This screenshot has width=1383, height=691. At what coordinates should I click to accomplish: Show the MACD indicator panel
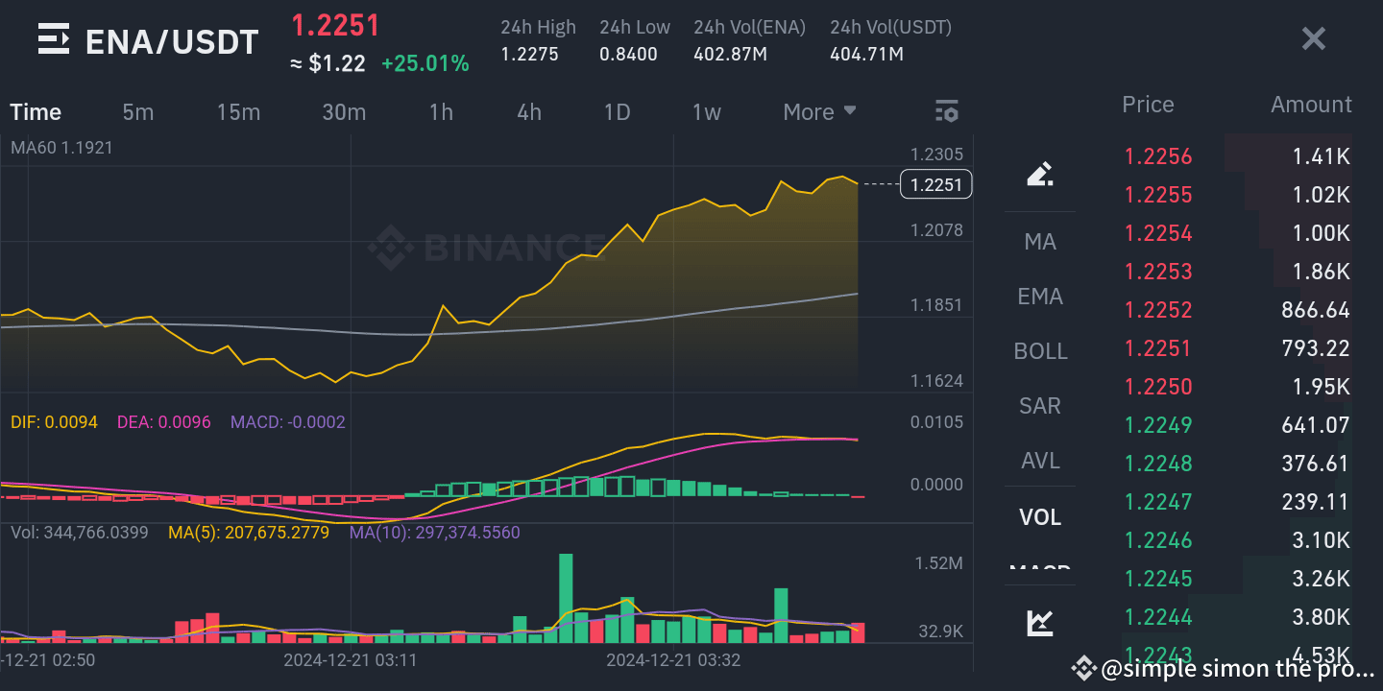(x=1040, y=571)
